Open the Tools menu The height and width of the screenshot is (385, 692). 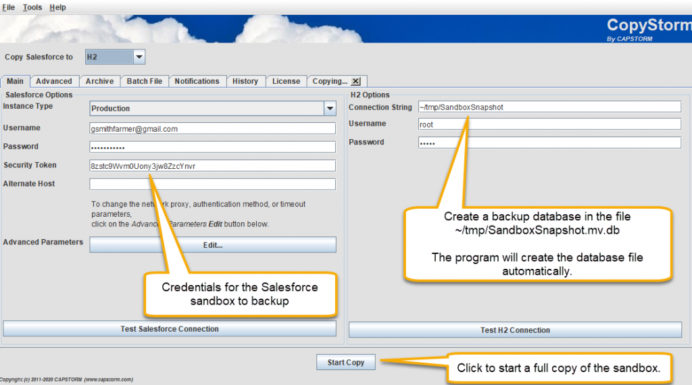pyautogui.click(x=32, y=7)
